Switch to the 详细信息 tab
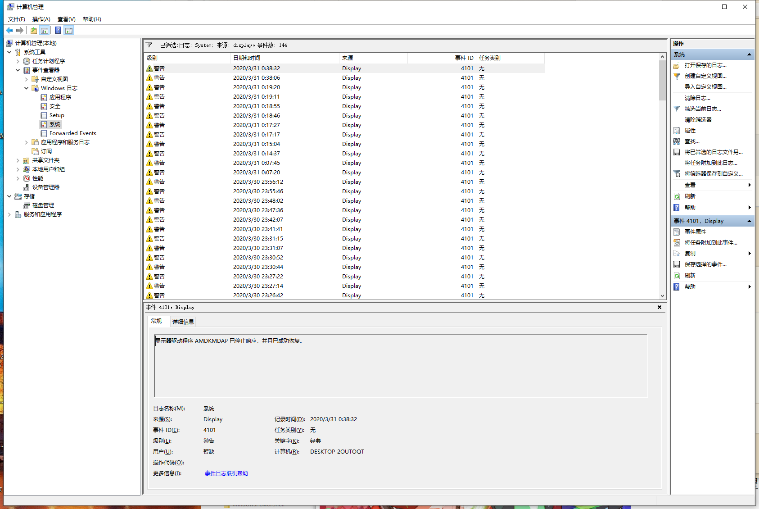 [x=183, y=322]
